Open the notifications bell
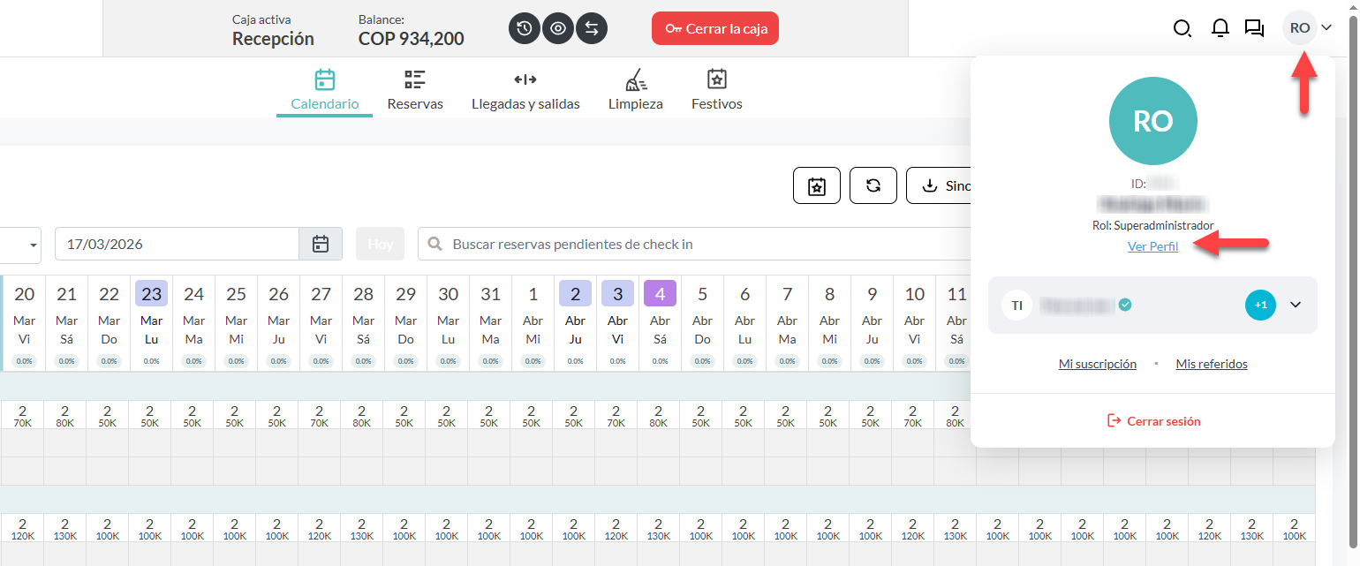 pyautogui.click(x=1220, y=28)
